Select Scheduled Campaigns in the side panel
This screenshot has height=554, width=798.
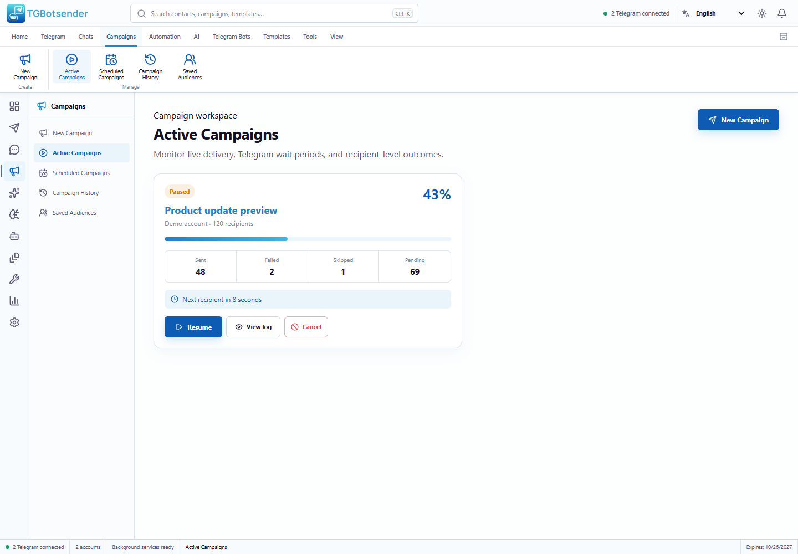click(x=81, y=173)
